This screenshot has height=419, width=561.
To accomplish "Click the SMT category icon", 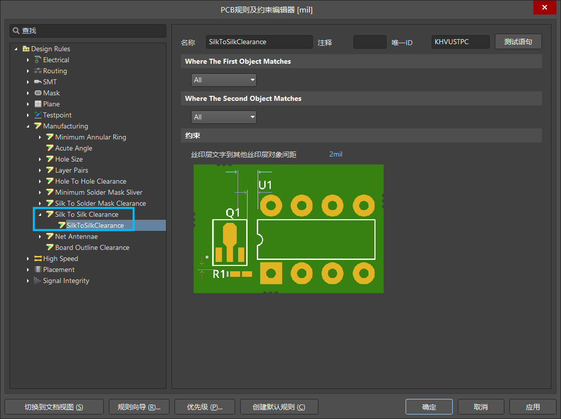I will tap(38, 82).
